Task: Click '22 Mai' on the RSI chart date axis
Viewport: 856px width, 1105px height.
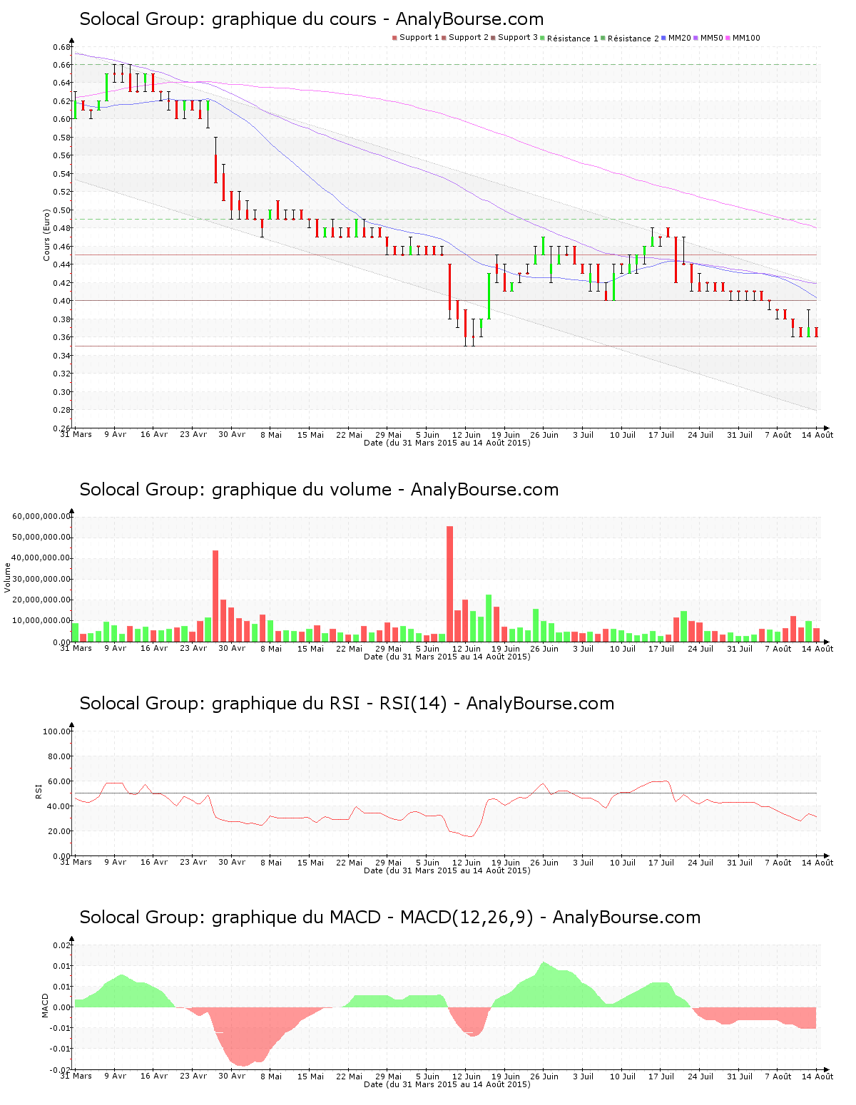Action: (x=350, y=862)
